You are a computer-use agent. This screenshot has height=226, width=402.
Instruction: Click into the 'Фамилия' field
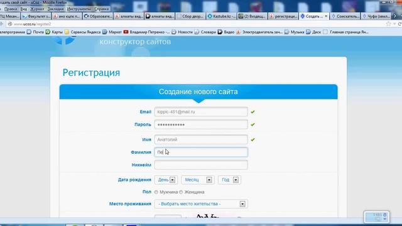pyautogui.click(x=201, y=152)
